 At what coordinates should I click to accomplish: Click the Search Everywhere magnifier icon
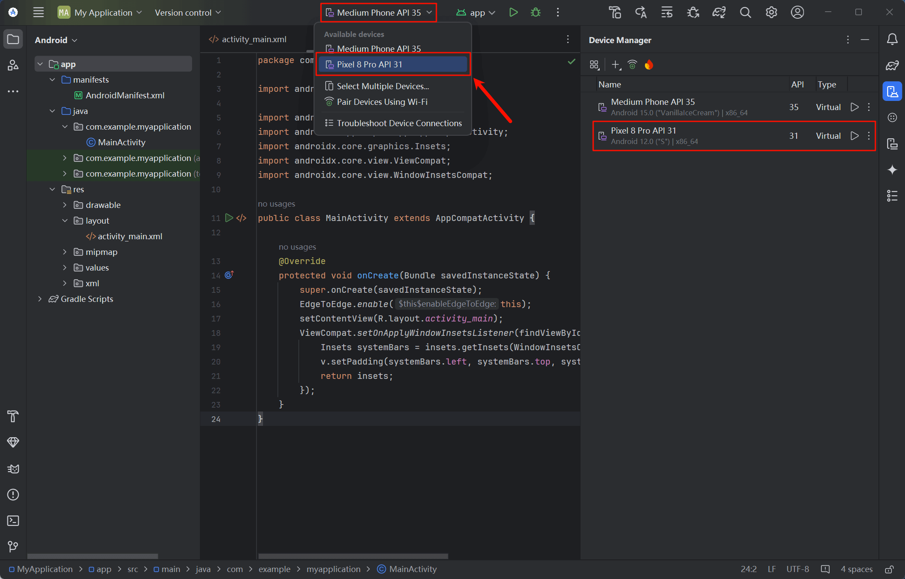[745, 13]
